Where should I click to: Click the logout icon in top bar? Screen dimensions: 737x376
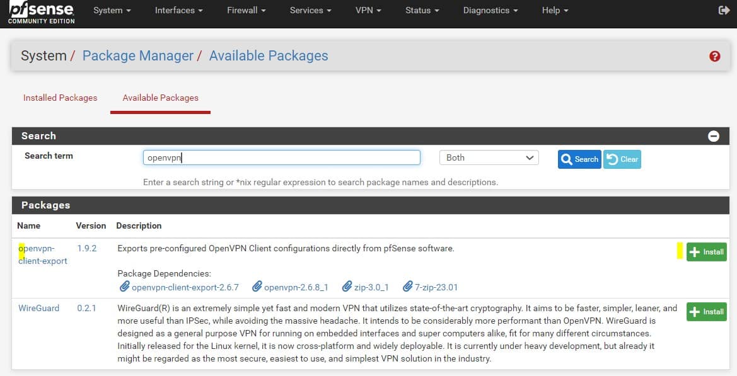(x=724, y=10)
